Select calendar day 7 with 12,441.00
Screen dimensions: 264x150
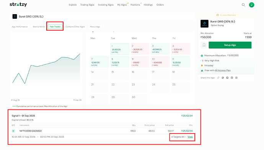click(99, 62)
